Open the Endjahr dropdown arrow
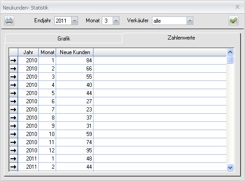The image size is (245, 181). 74,21
